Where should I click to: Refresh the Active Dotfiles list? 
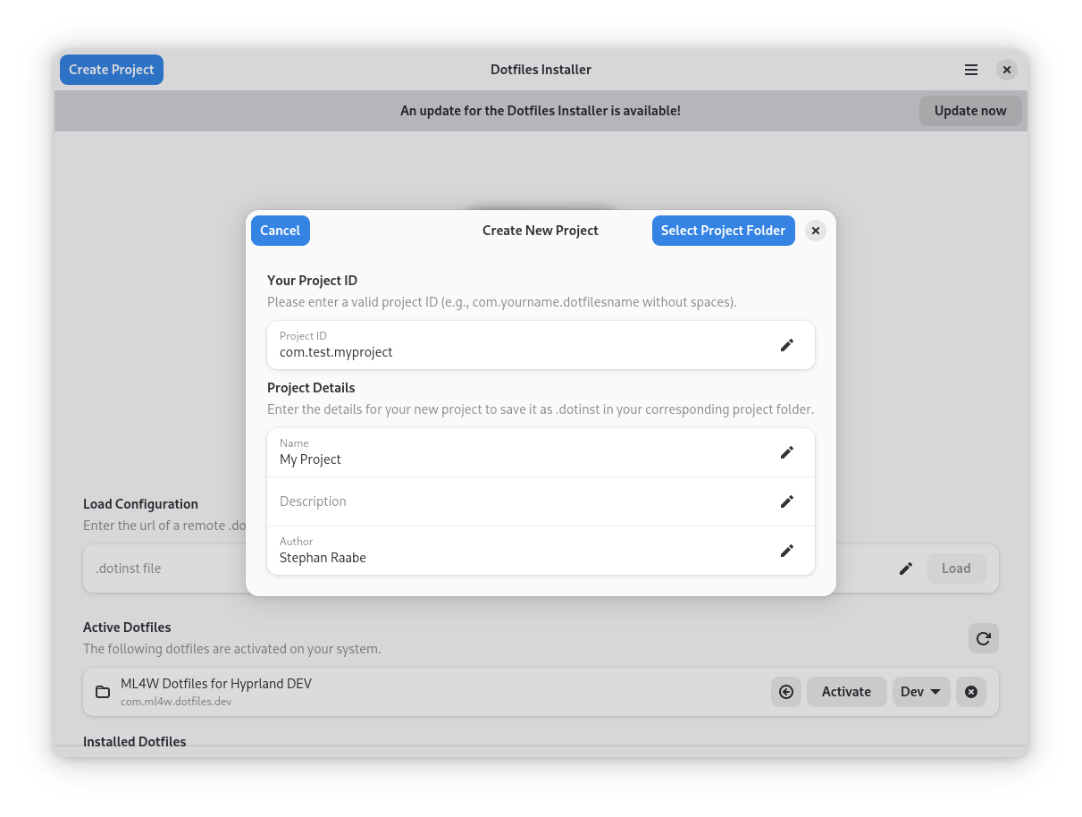point(983,638)
